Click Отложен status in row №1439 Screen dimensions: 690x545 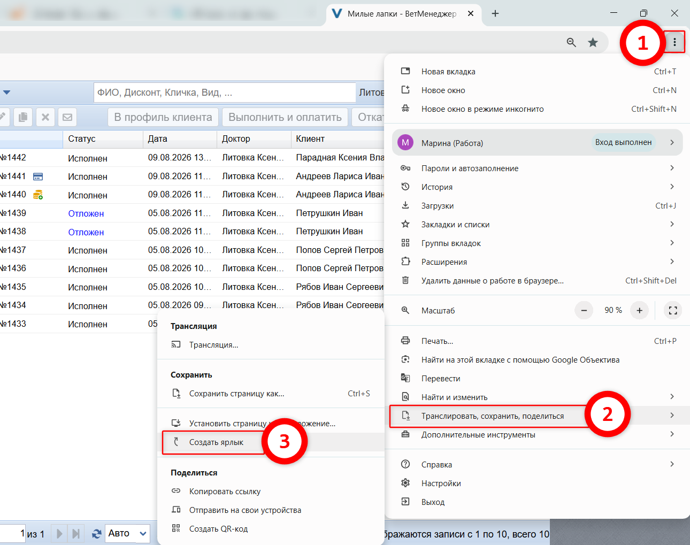[86, 213]
